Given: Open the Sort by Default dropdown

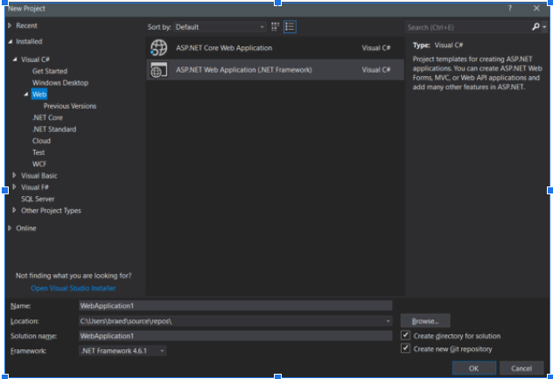Looking at the screenshot, I should (220, 27).
